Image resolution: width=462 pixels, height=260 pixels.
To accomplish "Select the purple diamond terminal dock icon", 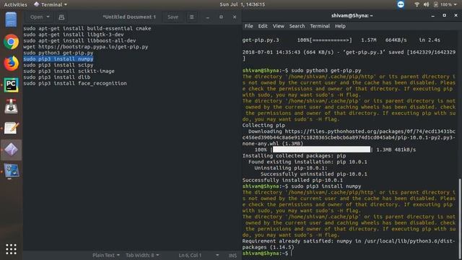I will click(x=11, y=149).
